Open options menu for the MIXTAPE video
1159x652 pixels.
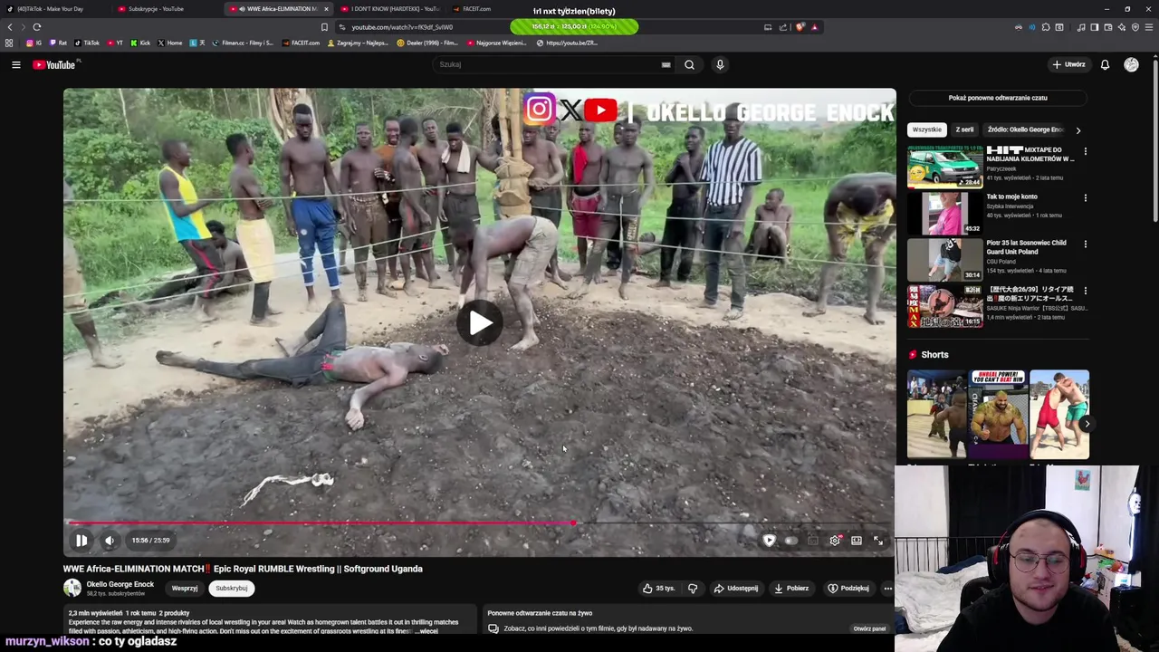[1085, 151]
